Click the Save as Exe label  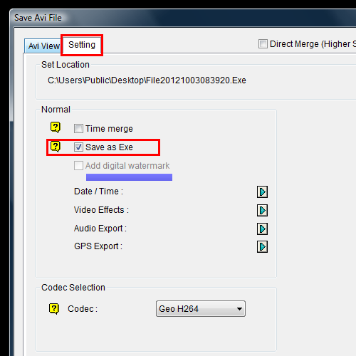tap(109, 147)
